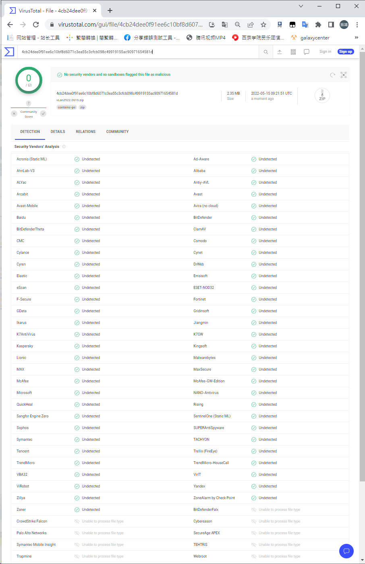Click the browser address bar URL
Viewport: 365px width, 564px height.
coord(131,25)
